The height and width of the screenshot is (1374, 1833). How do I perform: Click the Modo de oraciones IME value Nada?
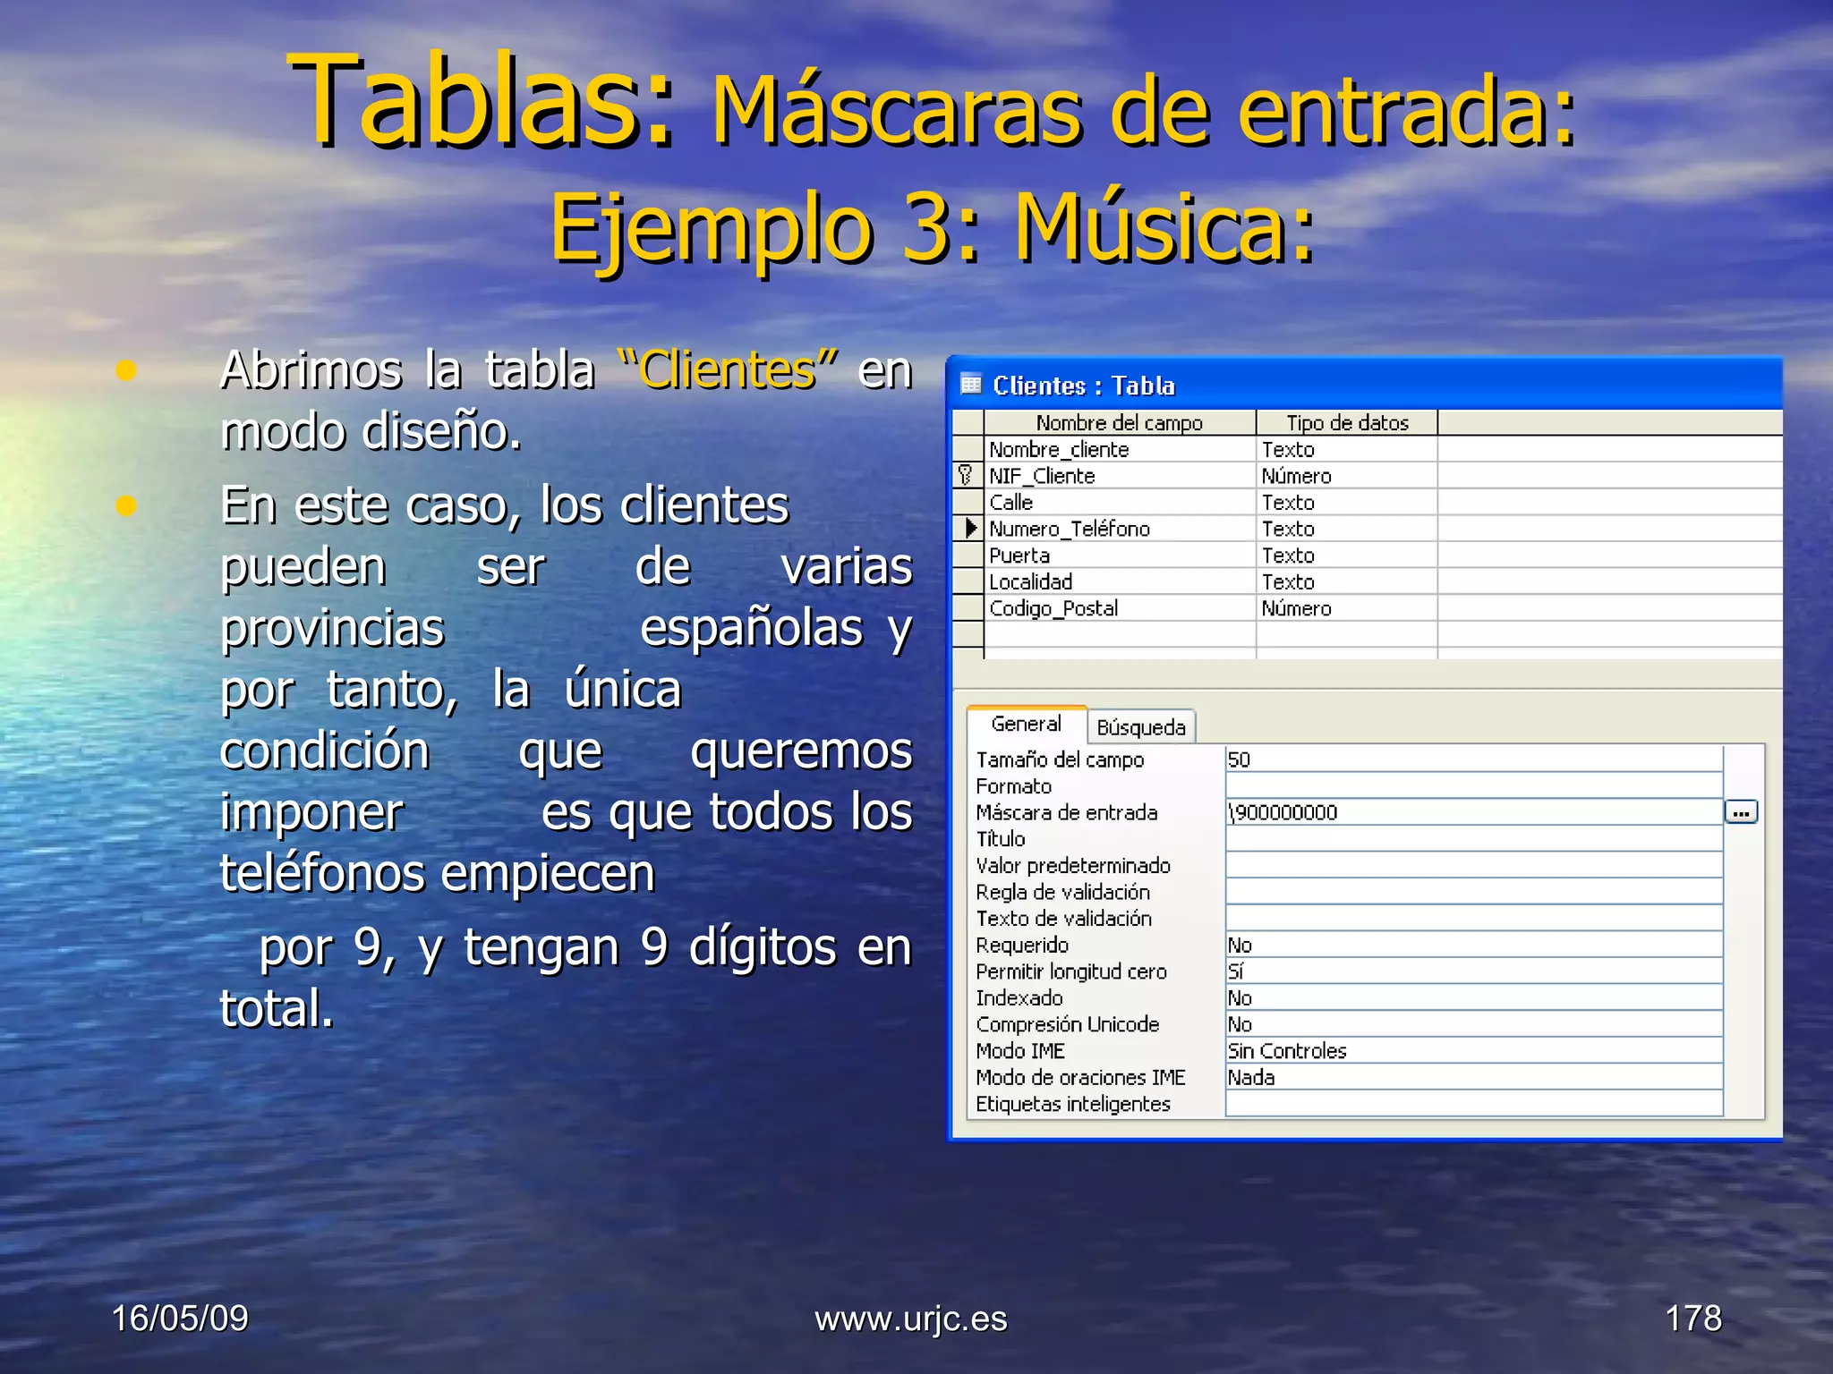point(1474,1077)
